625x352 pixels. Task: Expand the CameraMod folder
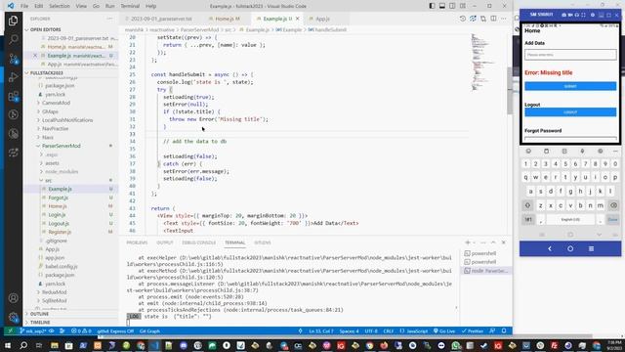pos(56,103)
